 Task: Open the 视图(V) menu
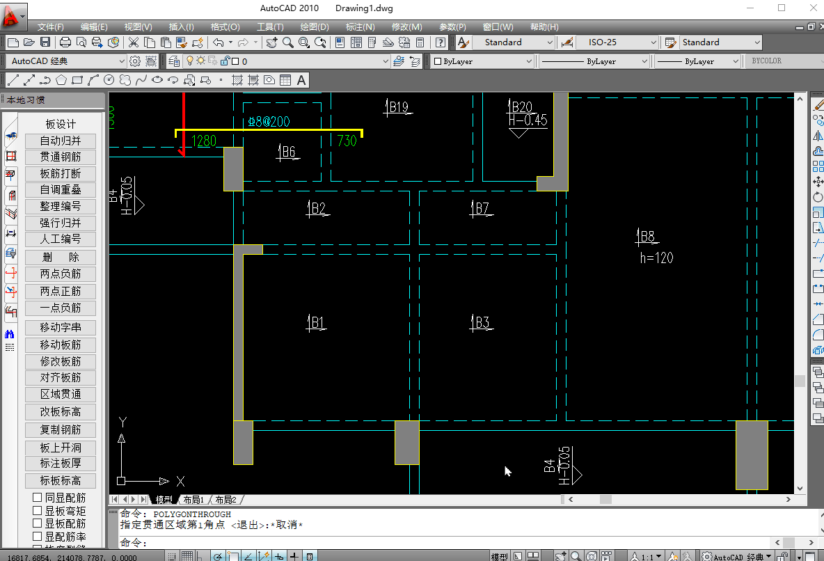[x=138, y=27]
